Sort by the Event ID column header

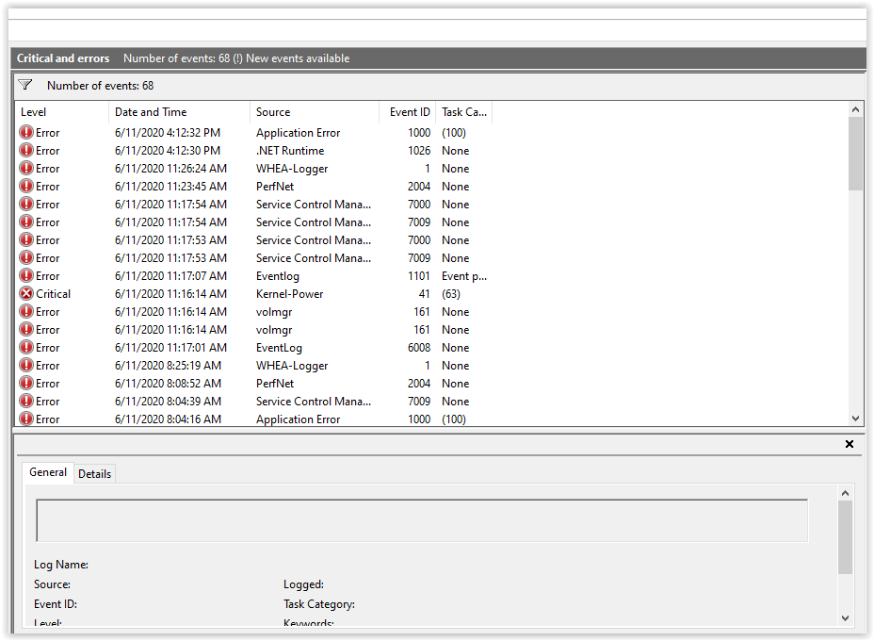(408, 111)
